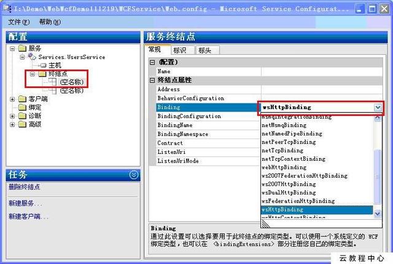Click the binding list scrollbar down arrow
Image resolution: width=393 pixels, height=264 pixels.
coord(378,214)
